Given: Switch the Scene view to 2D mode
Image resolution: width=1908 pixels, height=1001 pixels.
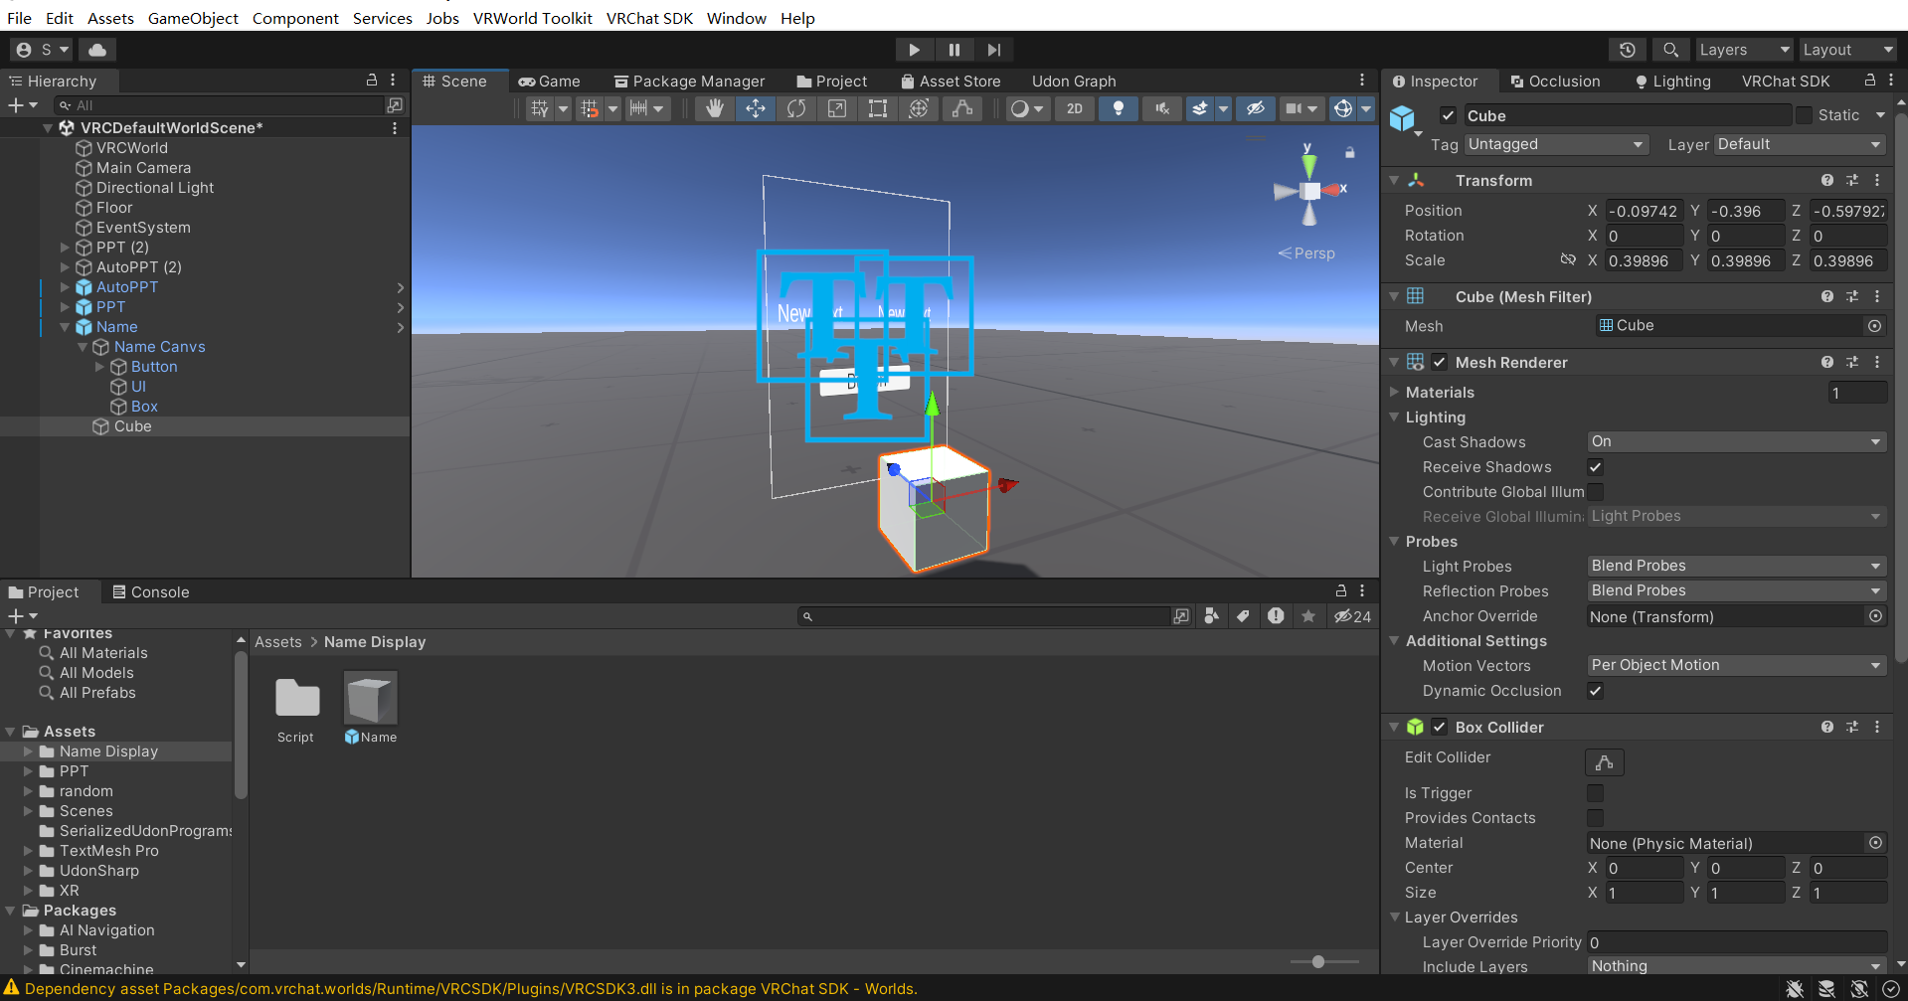Looking at the screenshot, I should pos(1074,108).
